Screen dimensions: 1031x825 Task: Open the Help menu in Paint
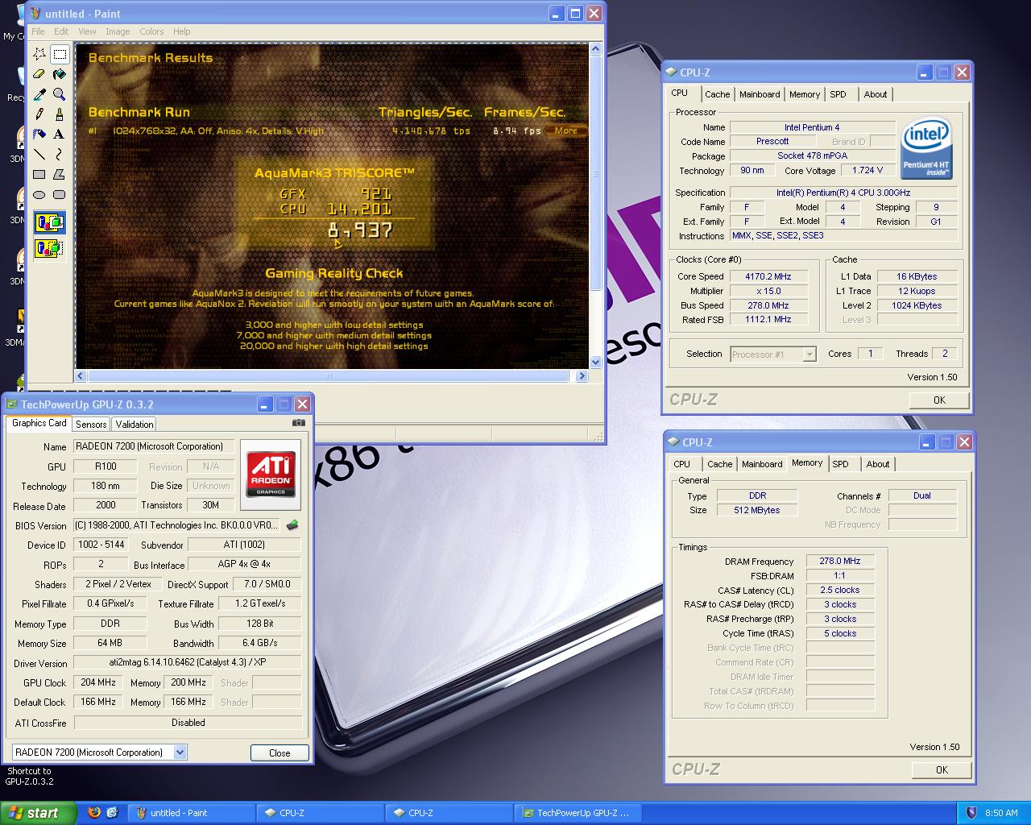pos(182,31)
